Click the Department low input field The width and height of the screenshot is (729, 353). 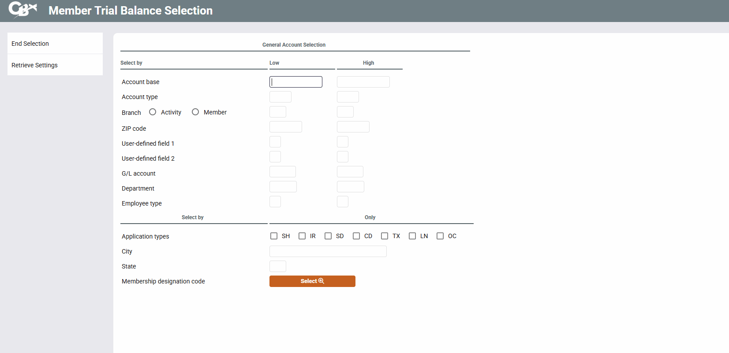283,187
